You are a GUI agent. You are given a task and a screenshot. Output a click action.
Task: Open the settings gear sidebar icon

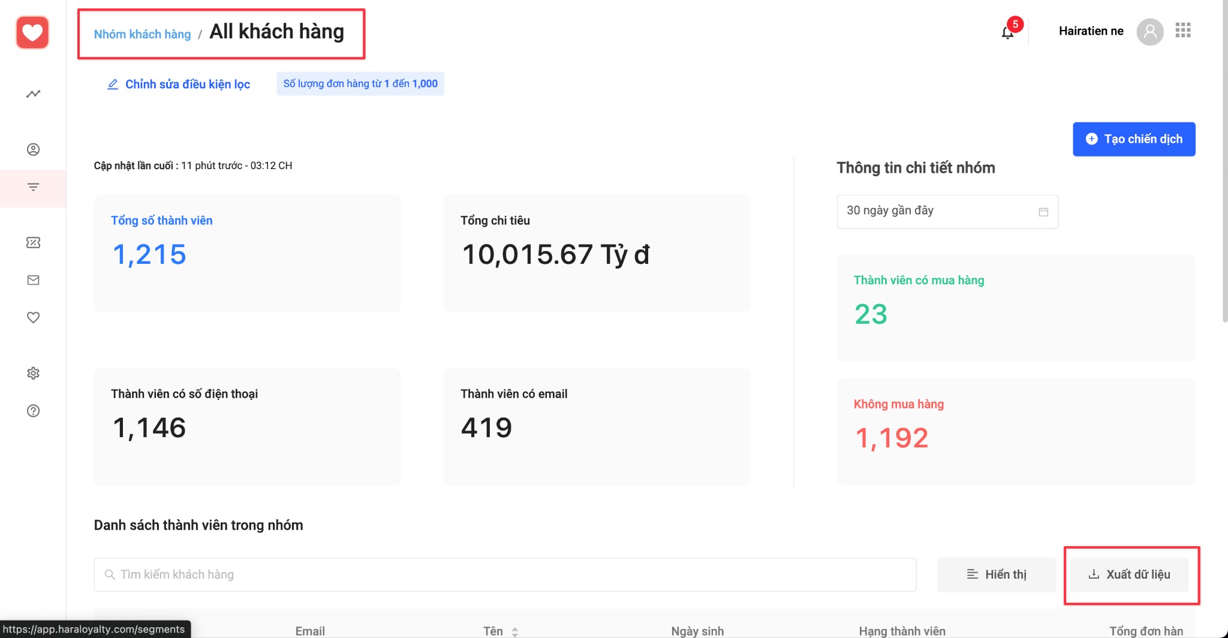coord(34,373)
